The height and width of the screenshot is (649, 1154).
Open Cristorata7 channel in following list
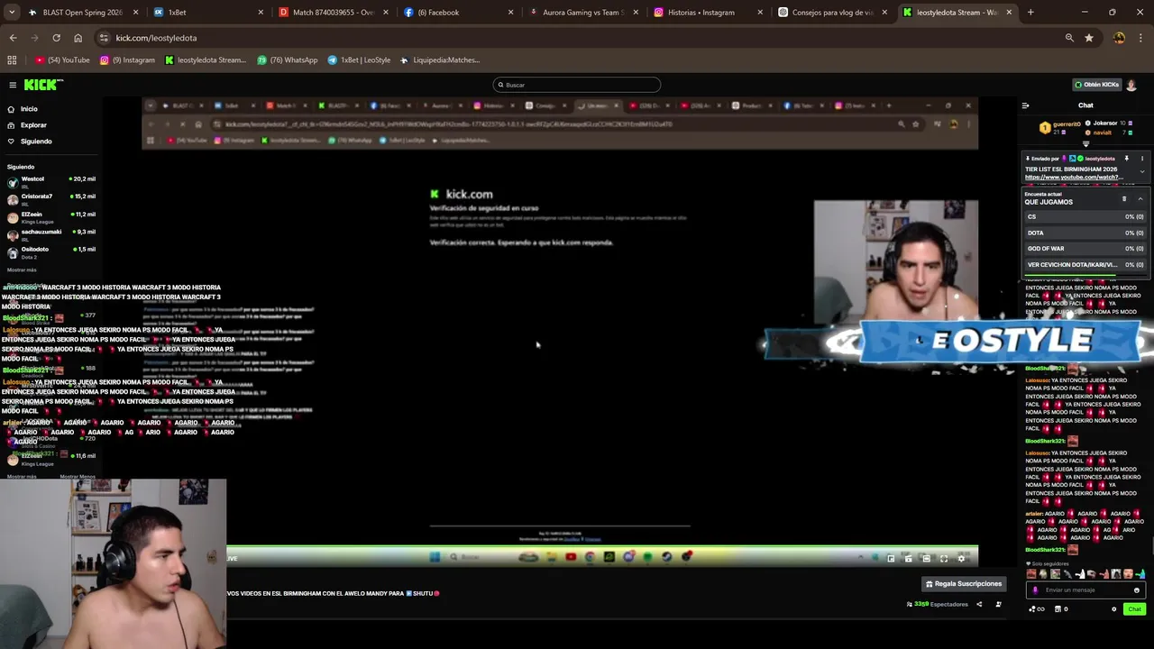tap(51, 199)
